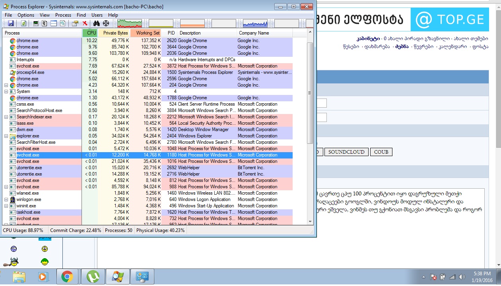The width and height of the screenshot is (501, 286).
Task: Toggle the Show Lower Pane toolbar button
Action: click(x=54, y=23)
